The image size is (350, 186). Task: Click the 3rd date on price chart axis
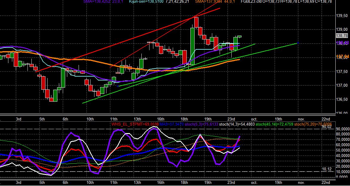coord(19,119)
